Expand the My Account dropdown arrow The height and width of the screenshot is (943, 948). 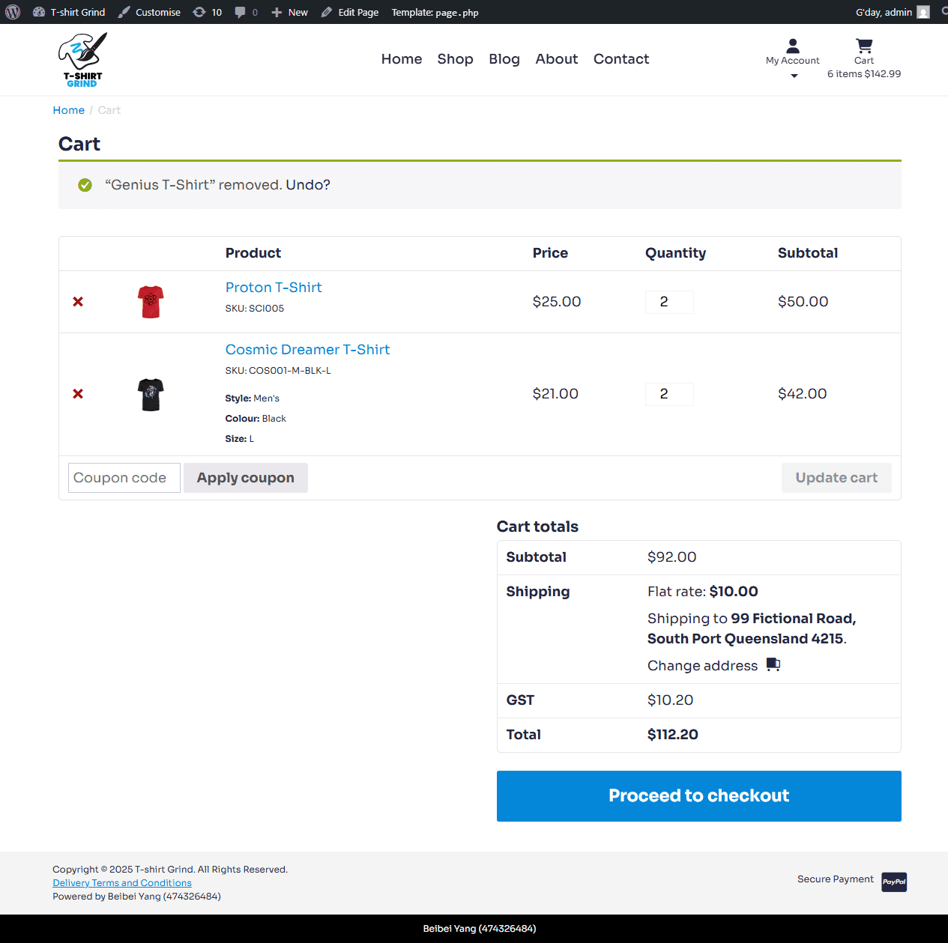click(794, 76)
